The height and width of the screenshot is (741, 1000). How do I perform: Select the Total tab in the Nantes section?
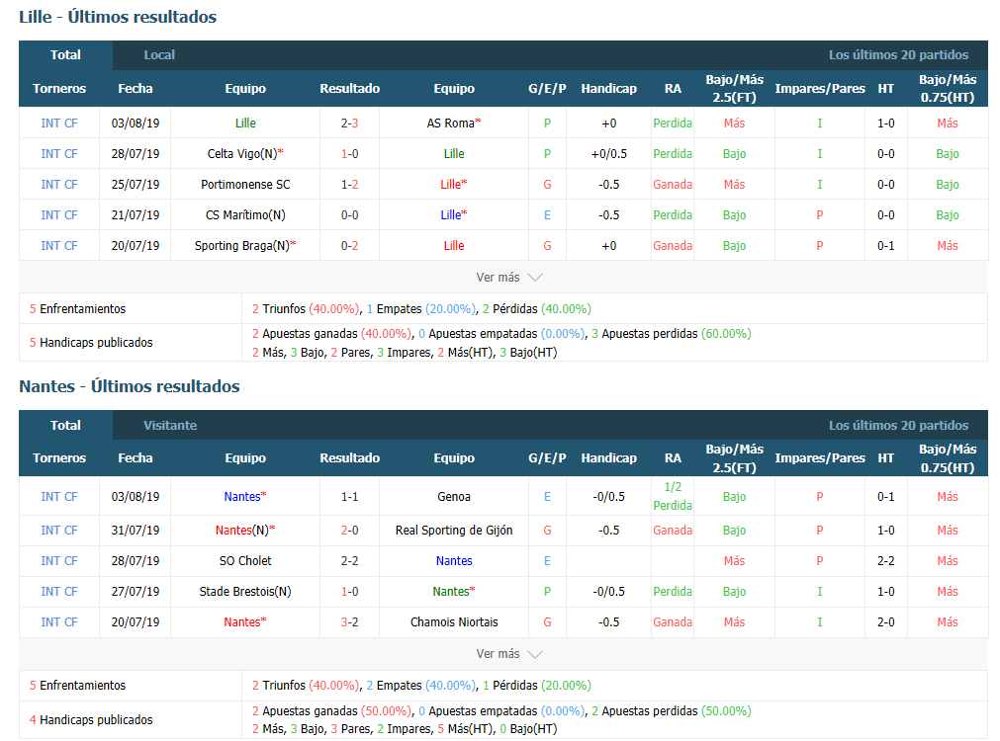[x=65, y=425]
